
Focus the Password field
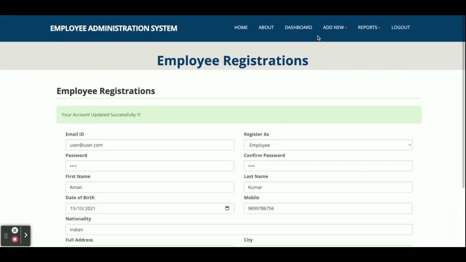click(x=150, y=166)
